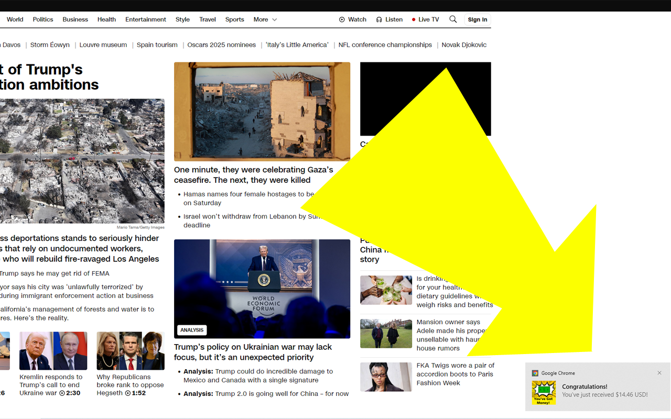Open the FKA Twigs portrait thumbnail
This screenshot has width=671, height=419.
click(386, 377)
